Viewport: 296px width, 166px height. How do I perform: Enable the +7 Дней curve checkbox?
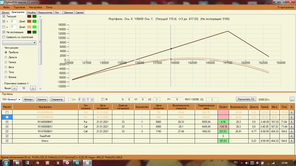click(x=4, y=27)
